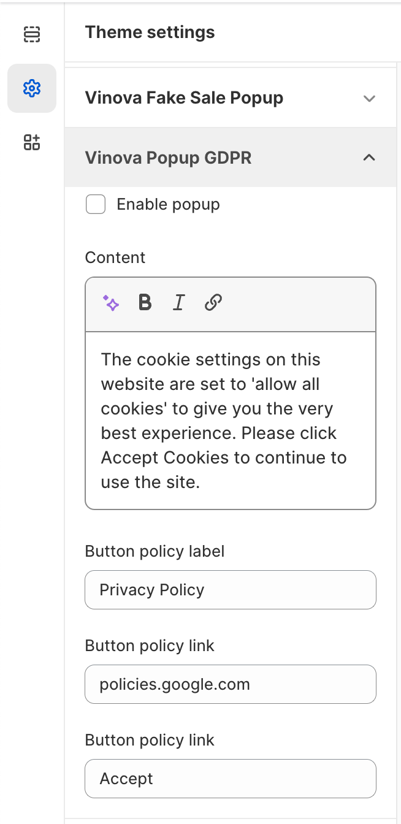The width and height of the screenshot is (401, 824).
Task: Focus the Privacy Policy label field
Action: point(230,590)
